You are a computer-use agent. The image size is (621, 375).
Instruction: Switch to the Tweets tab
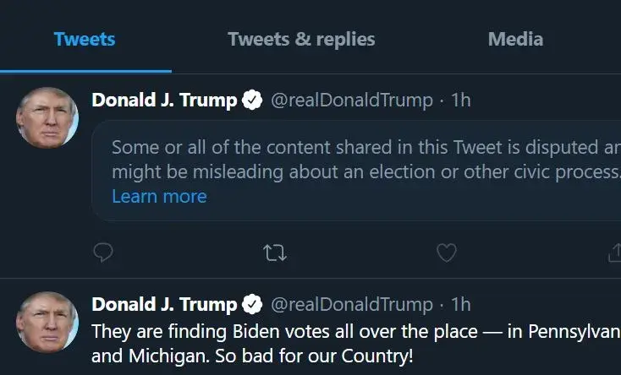tap(85, 39)
